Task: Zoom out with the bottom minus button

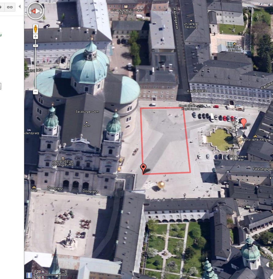Action: pos(36,92)
